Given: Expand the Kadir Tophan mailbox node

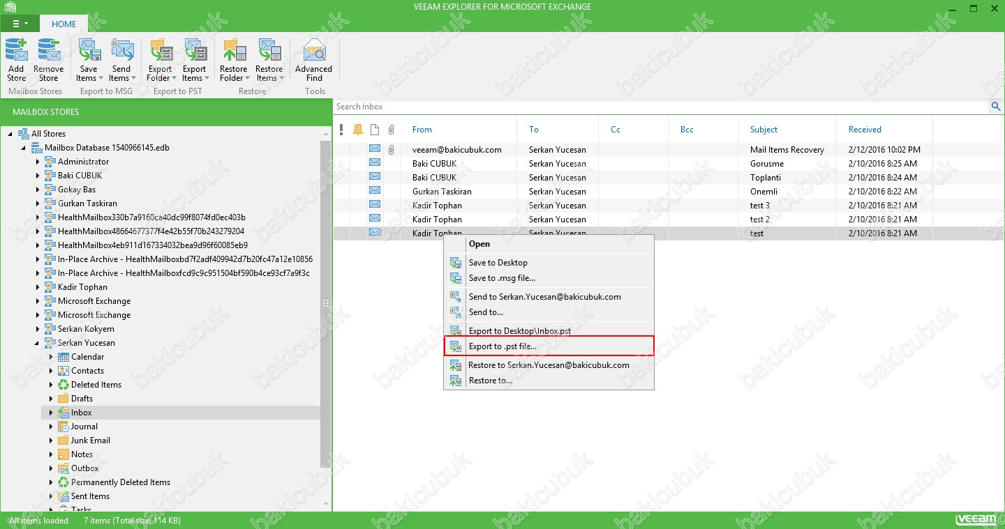Looking at the screenshot, I should click(37, 287).
